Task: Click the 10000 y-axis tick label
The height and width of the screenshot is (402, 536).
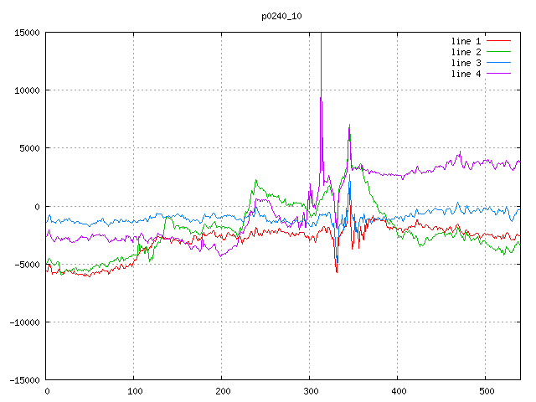Action: [x=27, y=90]
